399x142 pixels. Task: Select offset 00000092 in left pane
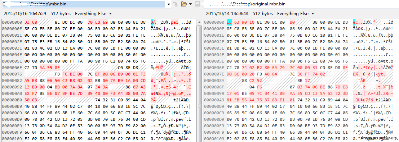[x=12, y=87]
